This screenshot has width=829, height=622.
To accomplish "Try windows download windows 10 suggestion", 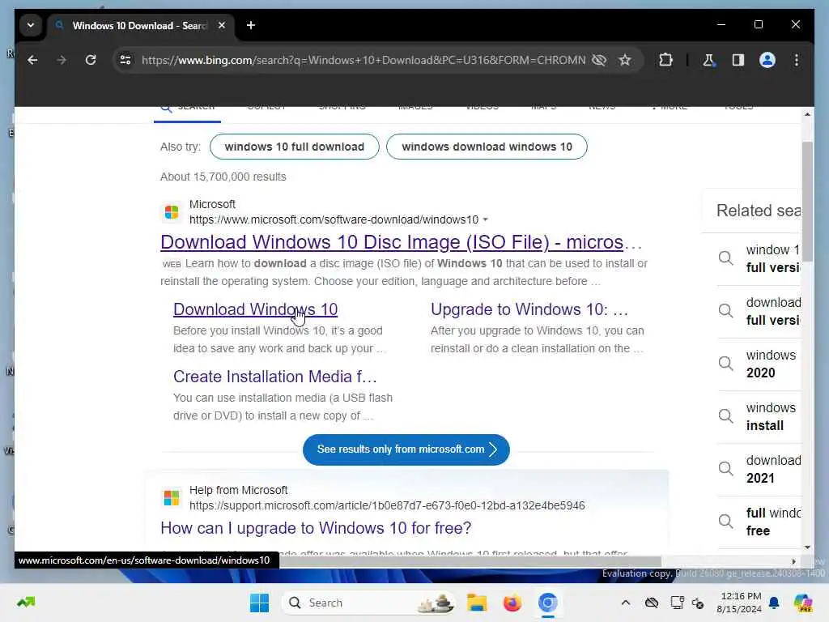I will pos(487,147).
